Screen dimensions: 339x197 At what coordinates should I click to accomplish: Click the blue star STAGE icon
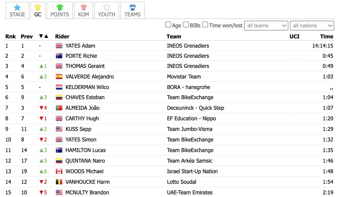coord(17,7)
